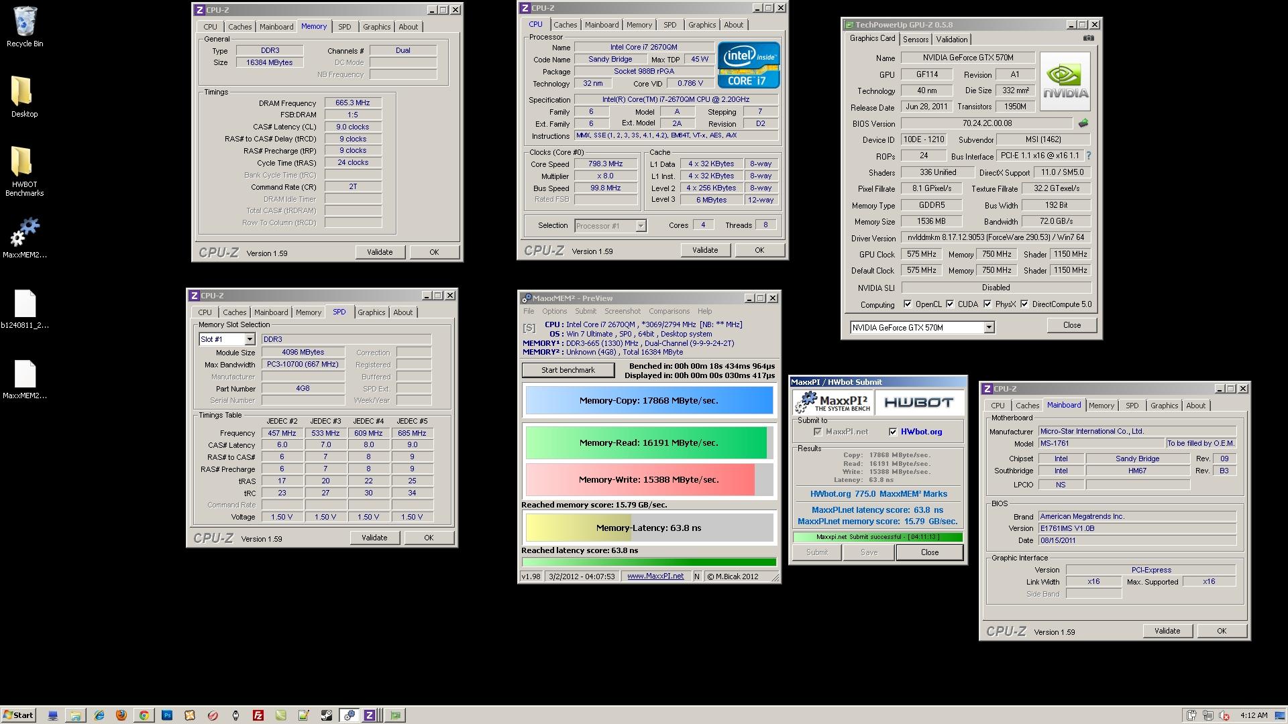Select the MaxxMEM2 gears desktop shortcut
The width and height of the screenshot is (1288, 724).
tap(25, 238)
